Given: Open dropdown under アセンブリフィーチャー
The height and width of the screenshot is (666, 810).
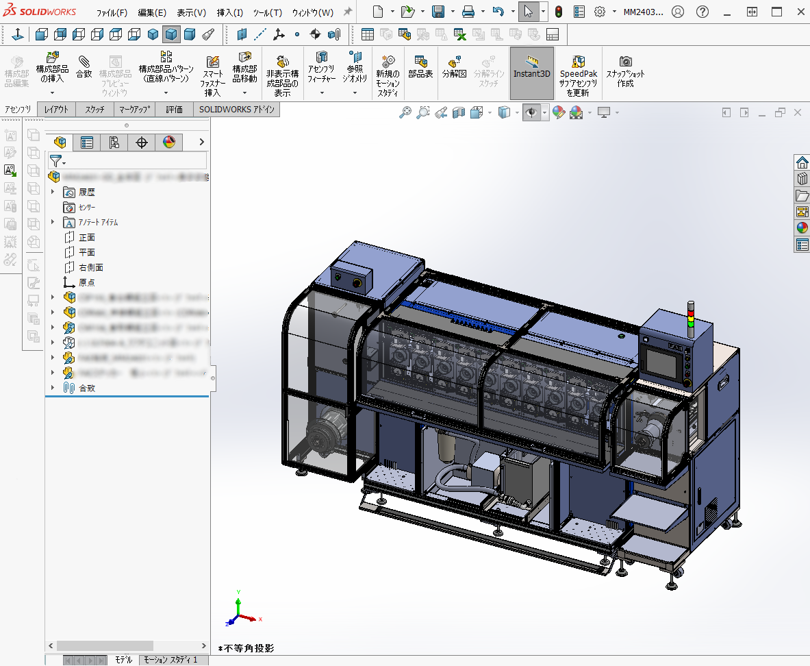Looking at the screenshot, I should [x=321, y=92].
